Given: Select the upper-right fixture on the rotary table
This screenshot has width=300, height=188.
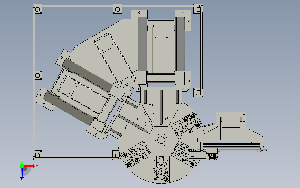Looking at the screenshot, I should pyautogui.click(x=187, y=125).
